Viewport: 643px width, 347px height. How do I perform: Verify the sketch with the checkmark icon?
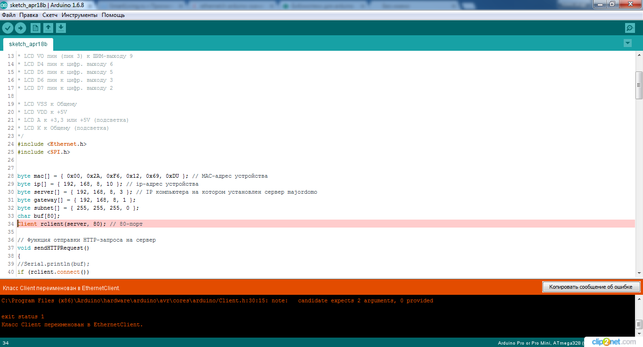(8, 28)
